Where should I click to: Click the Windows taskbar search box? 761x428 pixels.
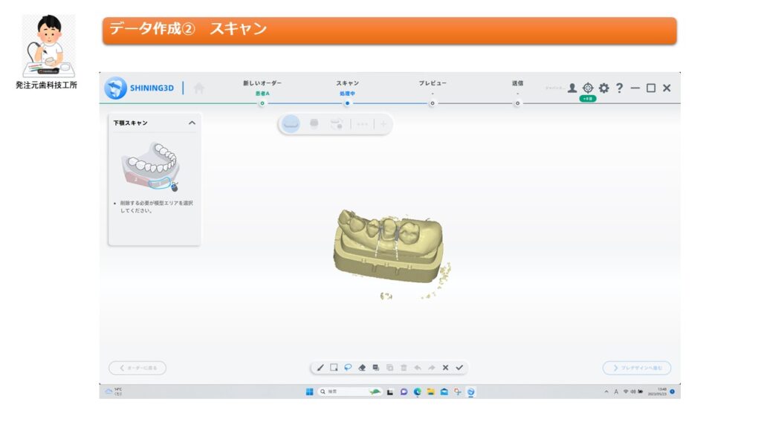pyautogui.click(x=340, y=392)
